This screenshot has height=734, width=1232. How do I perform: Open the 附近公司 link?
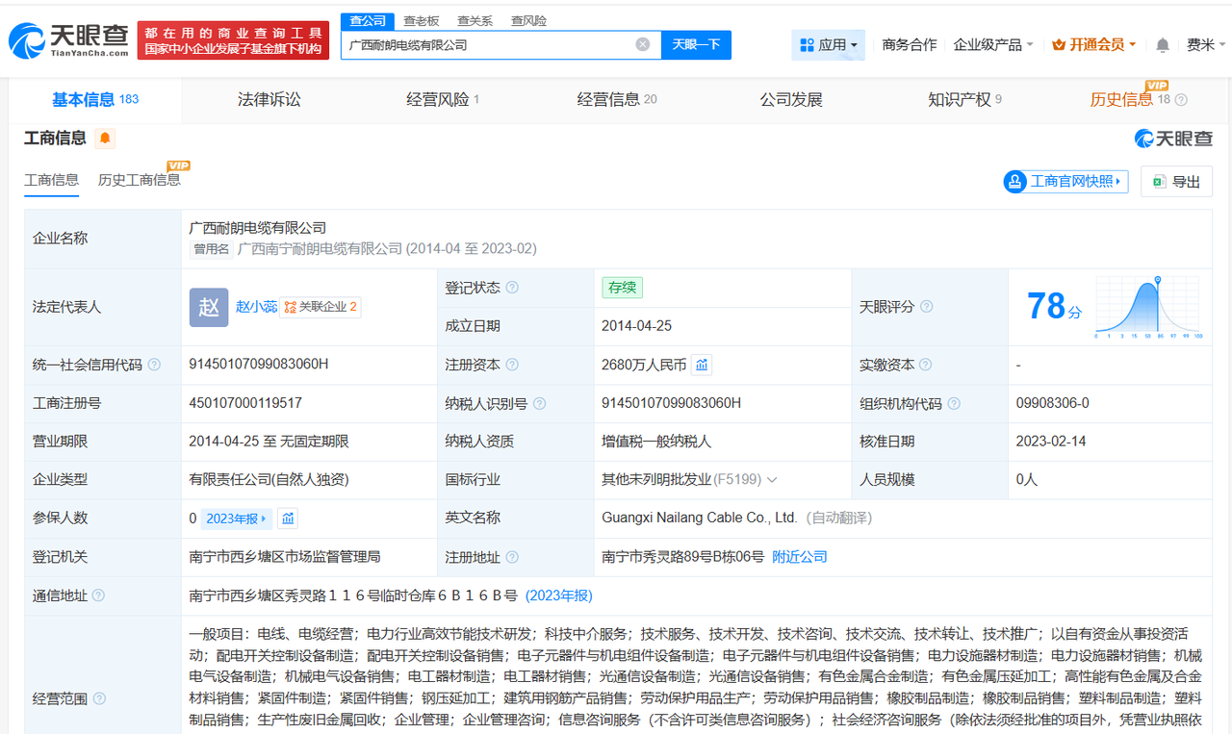[799, 557]
